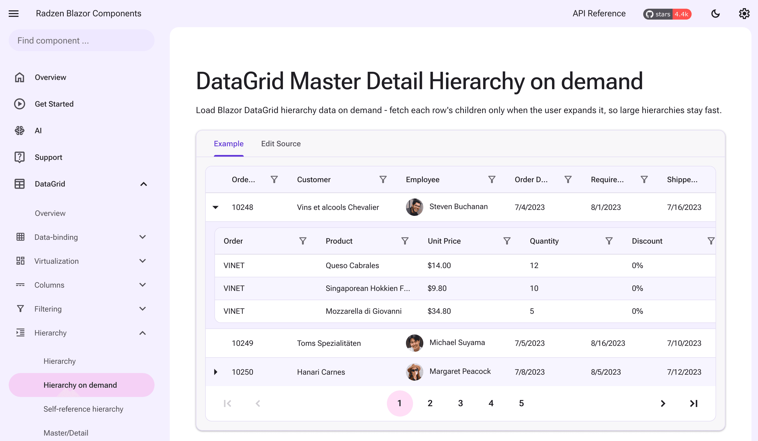Open filter for Required Date column
The width and height of the screenshot is (758, 441).
coord(644,179)
